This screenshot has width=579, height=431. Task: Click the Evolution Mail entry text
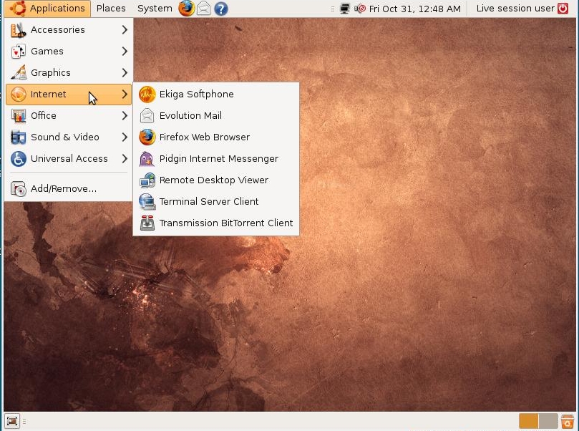click(190, 115)
